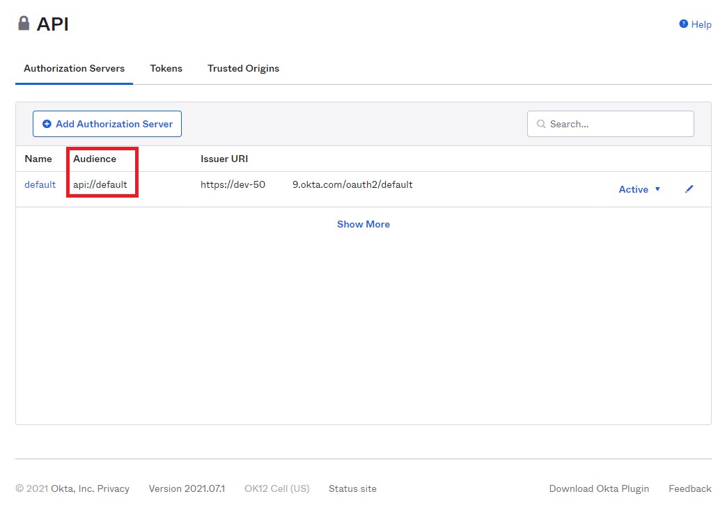Select the Authorization Servers tab
Screen dimensions: 727x510
(74, 68)
